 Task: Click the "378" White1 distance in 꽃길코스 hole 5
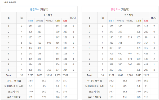120,48
